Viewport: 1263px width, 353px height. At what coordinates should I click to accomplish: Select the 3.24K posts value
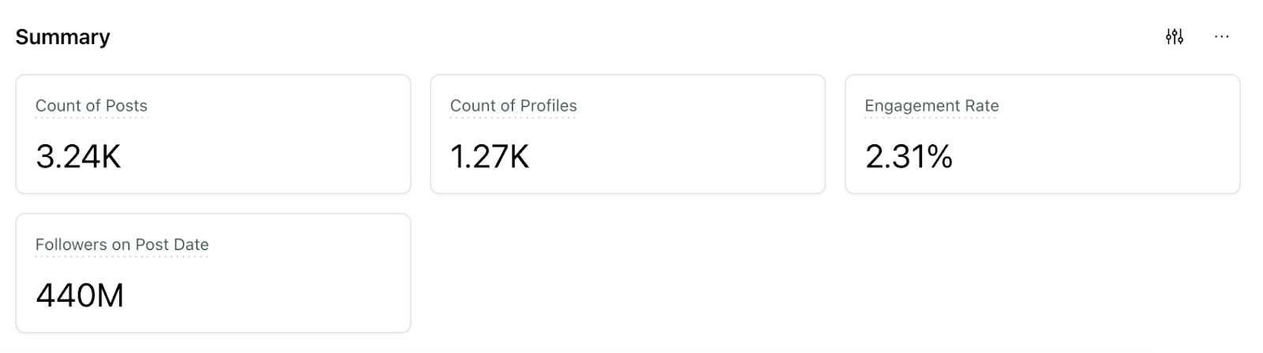(x=78, y=157)
